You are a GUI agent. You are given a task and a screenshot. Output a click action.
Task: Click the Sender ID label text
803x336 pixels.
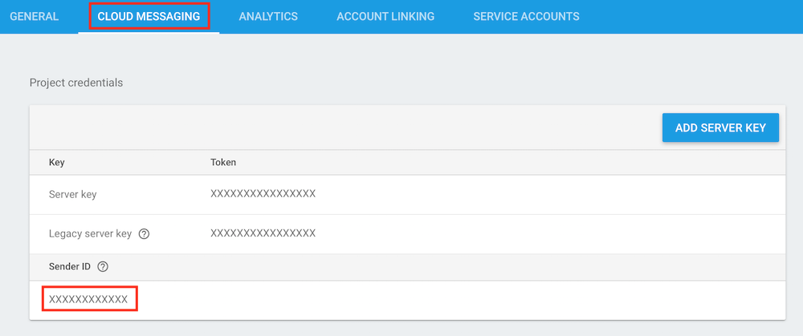click(x=70, y=267)
